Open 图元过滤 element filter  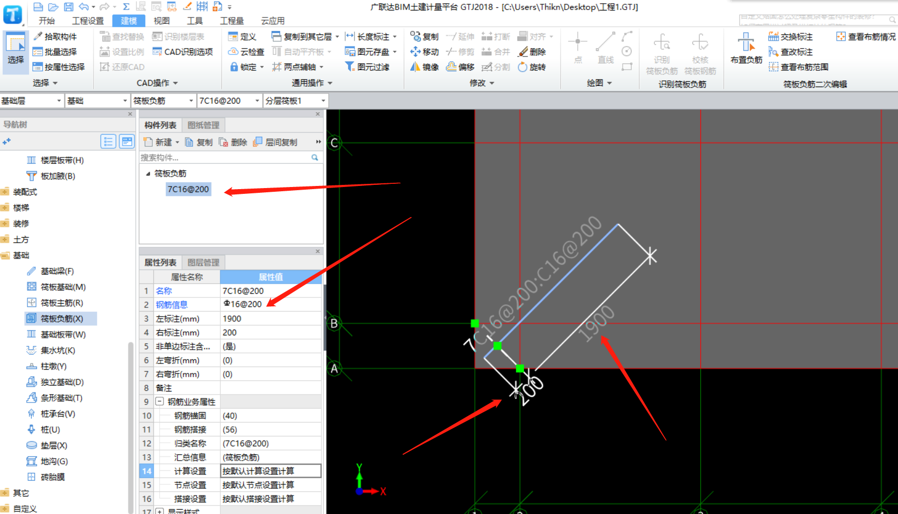pos(367,67)
